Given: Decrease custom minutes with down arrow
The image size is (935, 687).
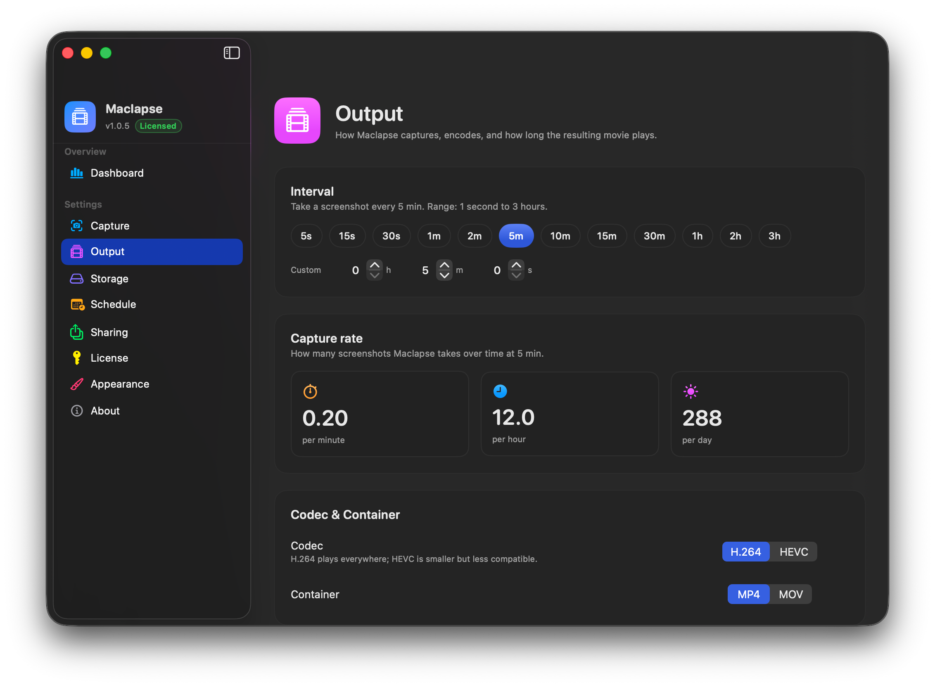Looking at the screenshot, I should pyautogui.click(x=445, y=275).
